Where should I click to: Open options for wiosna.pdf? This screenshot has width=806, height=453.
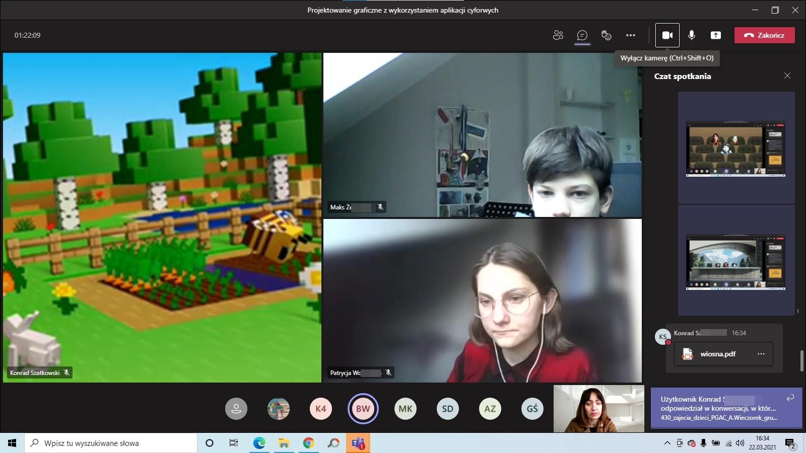click(761, 354)
